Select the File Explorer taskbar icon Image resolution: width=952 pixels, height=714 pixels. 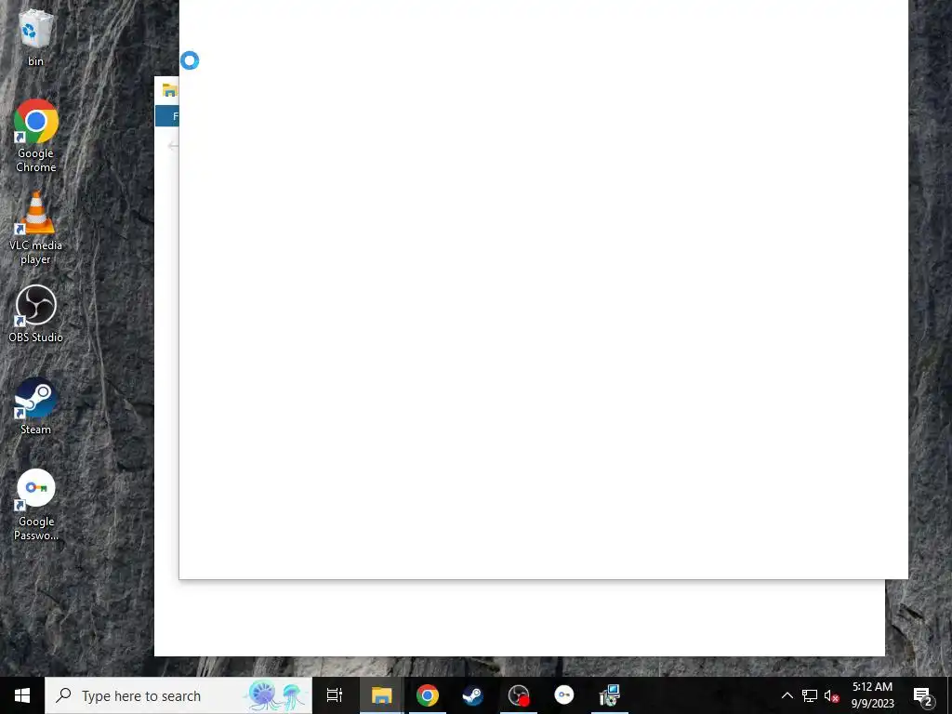click(x=381, y=695)
